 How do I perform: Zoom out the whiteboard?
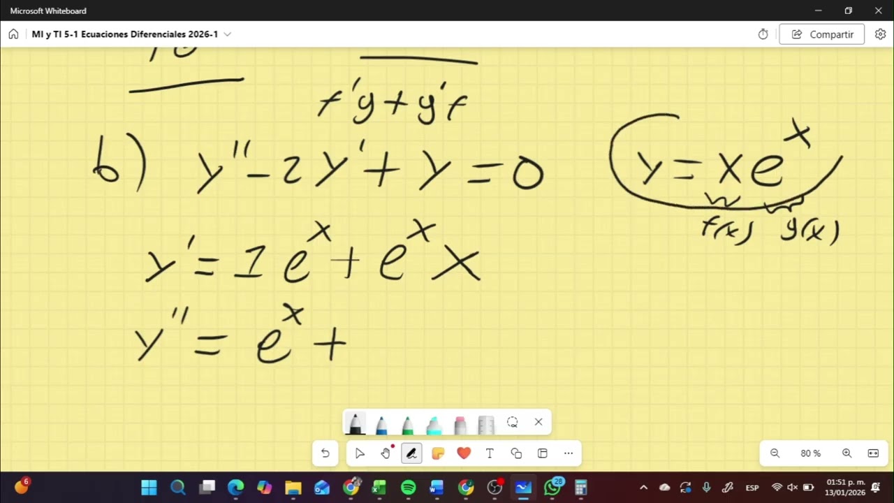[x=775, y=453]
